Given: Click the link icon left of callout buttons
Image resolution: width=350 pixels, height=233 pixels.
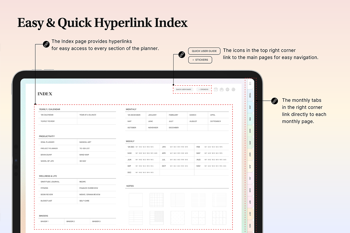Looking at the screenshot, I should 182,54.
